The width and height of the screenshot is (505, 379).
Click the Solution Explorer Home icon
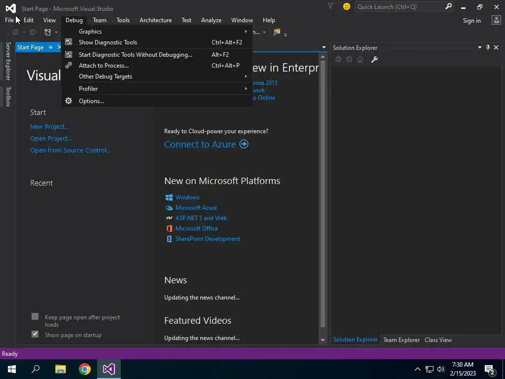(x=360, y=59)
